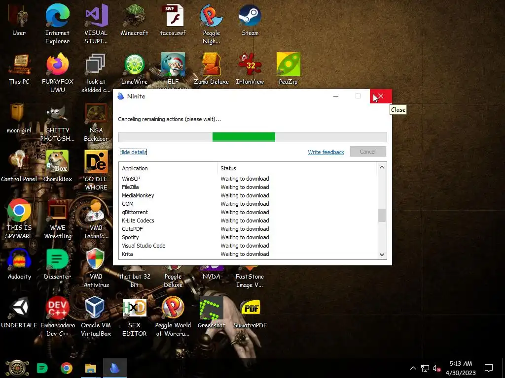The height and width of the screenshot is (378, 505).
Task: Select the THIS IS SPYWARE Chrome icon
Action: pos(19,219)
